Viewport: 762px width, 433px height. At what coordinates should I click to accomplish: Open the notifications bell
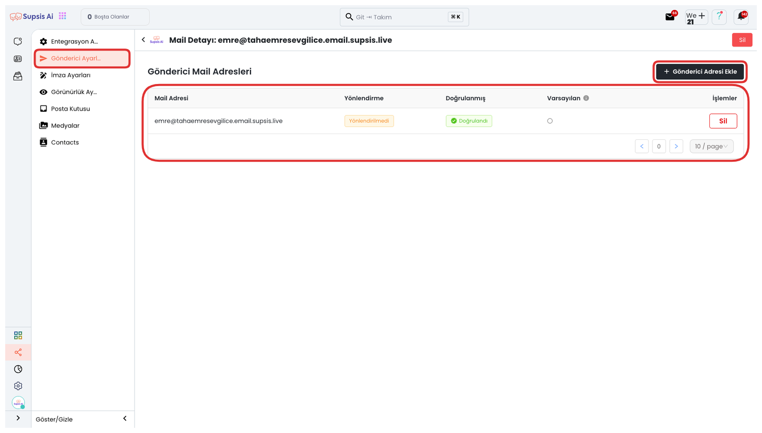click(741, 17)
